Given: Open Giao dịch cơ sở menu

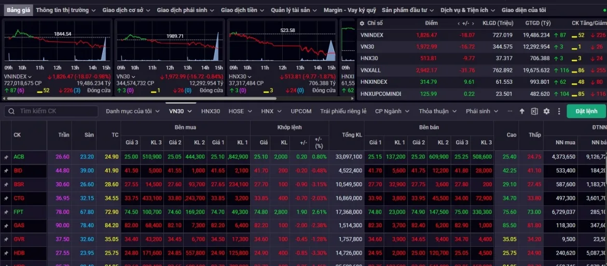Looking at the screenshot, I should (x=127, y=10).
